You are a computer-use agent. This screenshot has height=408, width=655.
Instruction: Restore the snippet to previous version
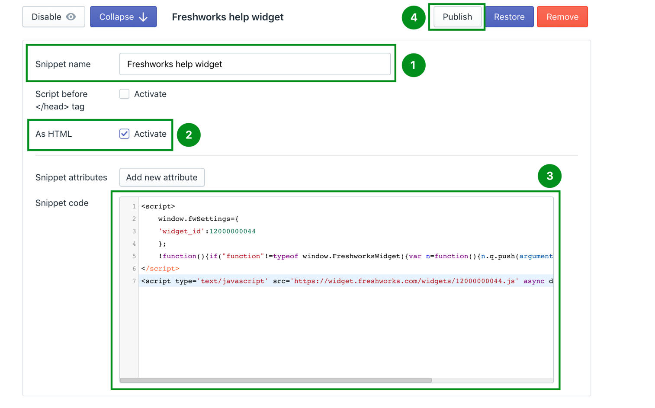(509, 17)
